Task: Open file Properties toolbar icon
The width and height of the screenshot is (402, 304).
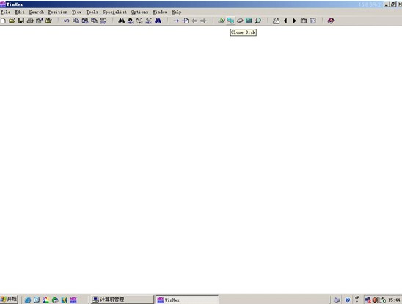Action: pos(39,21)
